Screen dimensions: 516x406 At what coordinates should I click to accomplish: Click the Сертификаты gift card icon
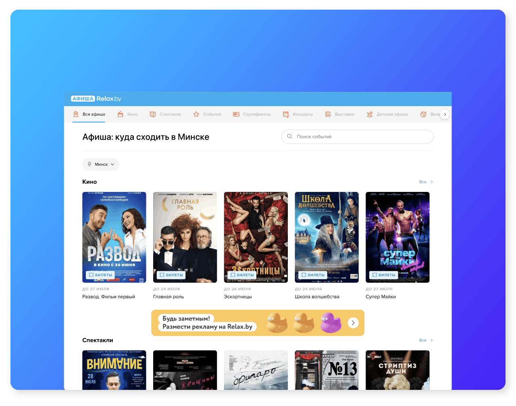pos(236,114)
